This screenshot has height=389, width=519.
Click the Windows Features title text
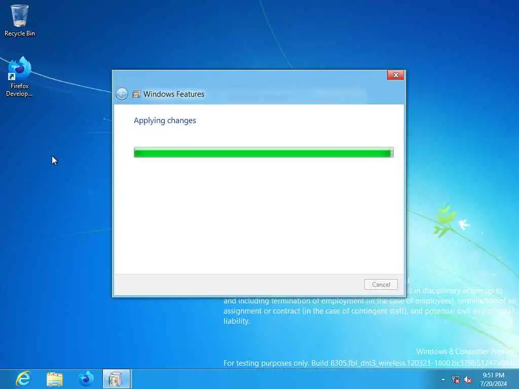[x=174, y=94]
